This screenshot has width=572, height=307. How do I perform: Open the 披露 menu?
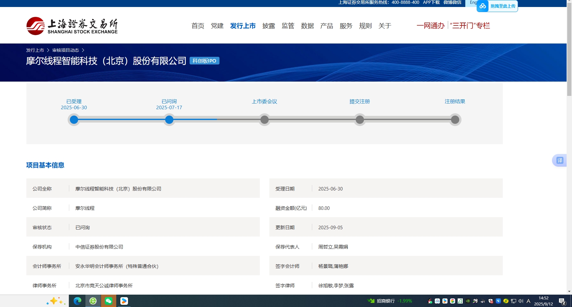269,26
